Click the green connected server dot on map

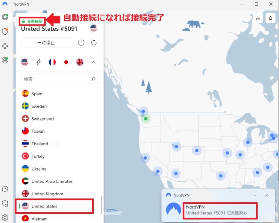(x=146, y=119)
